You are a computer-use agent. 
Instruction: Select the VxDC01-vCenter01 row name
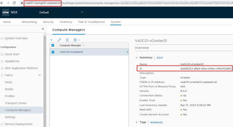(71, 52)
